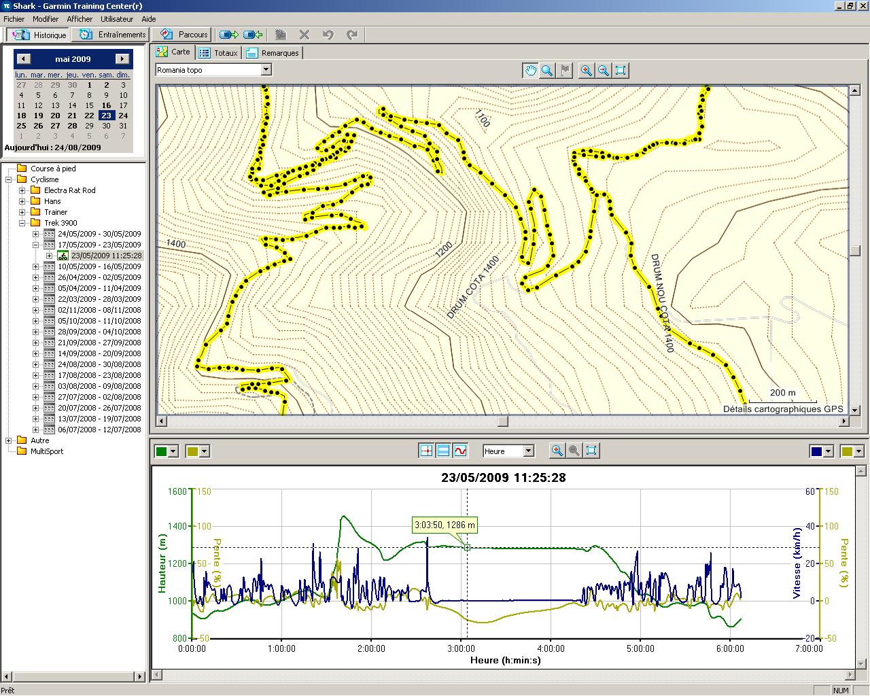Open the Romania topo map dropdown
870x696 pixels.
(266, 69)
